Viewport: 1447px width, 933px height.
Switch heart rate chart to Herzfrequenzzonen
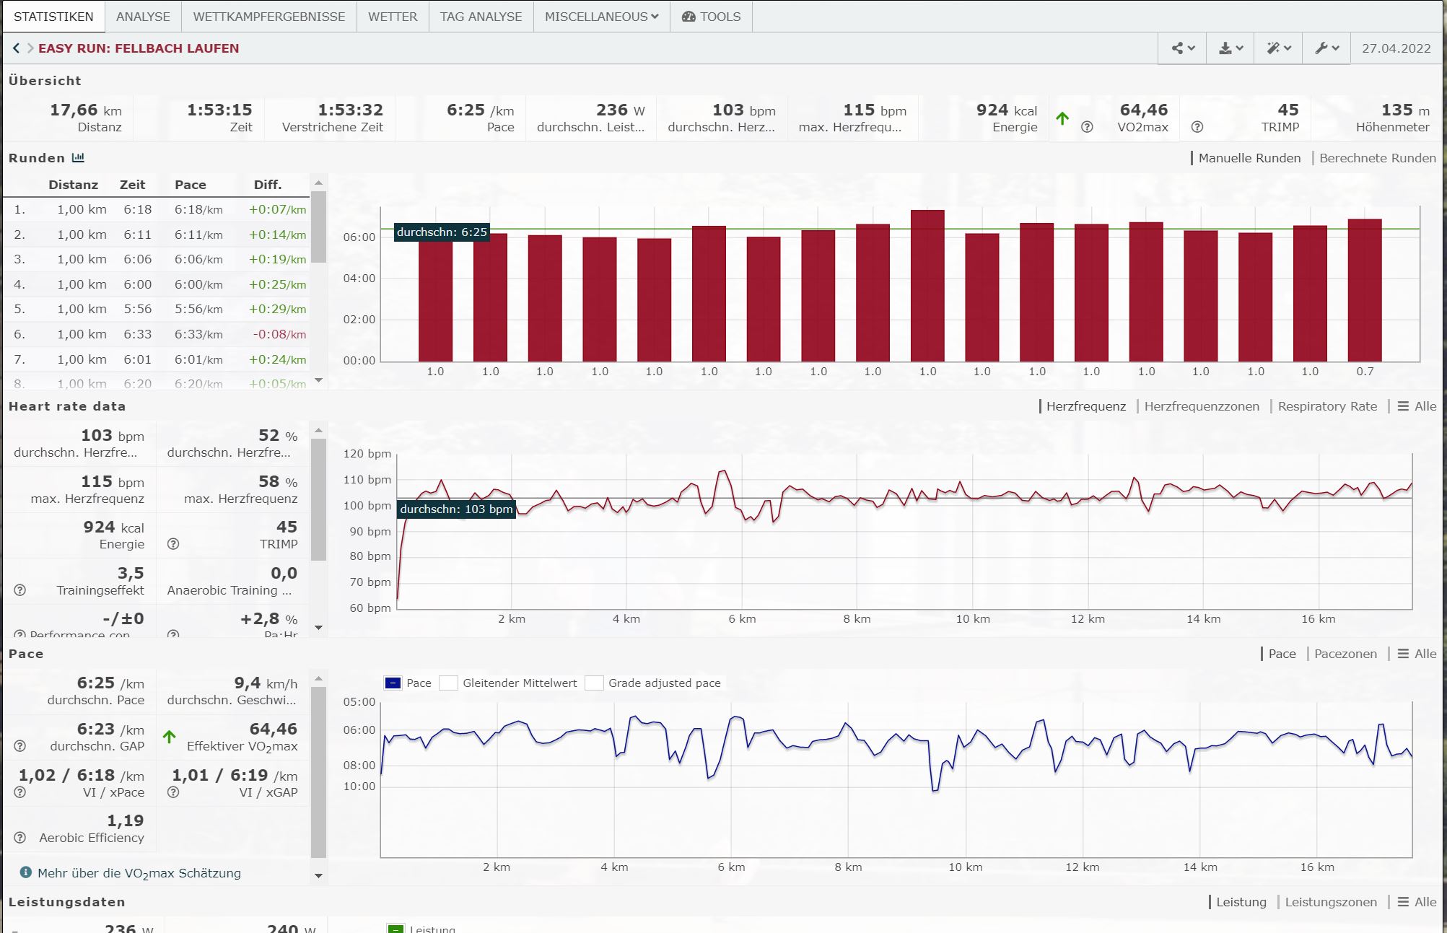point(1201,406)
